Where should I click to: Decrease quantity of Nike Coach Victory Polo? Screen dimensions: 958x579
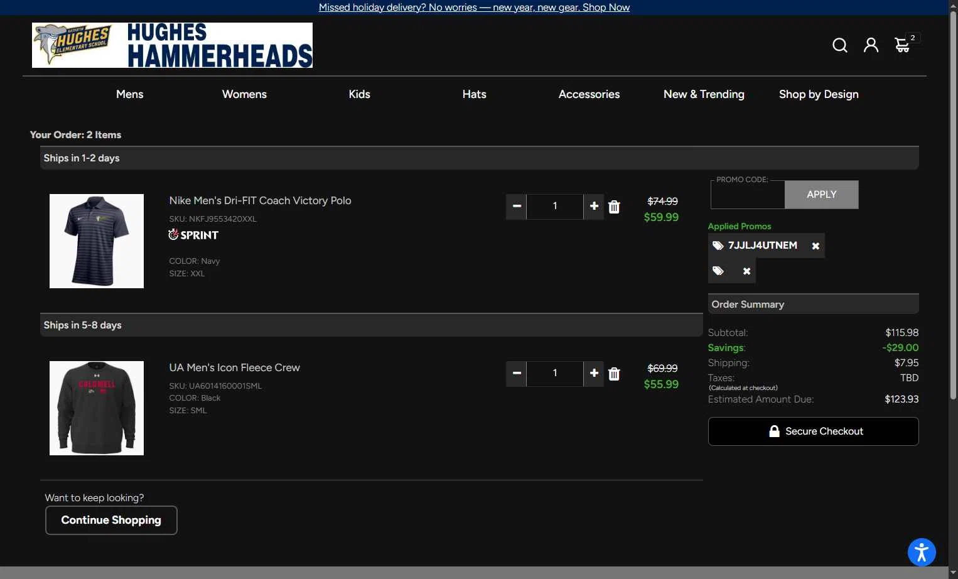[x=517, y=206]
